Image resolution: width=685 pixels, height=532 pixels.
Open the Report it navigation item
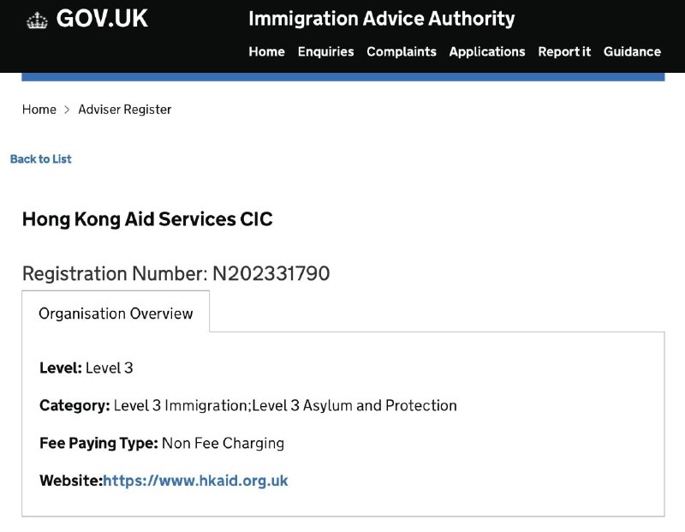[x=564, y=51]
